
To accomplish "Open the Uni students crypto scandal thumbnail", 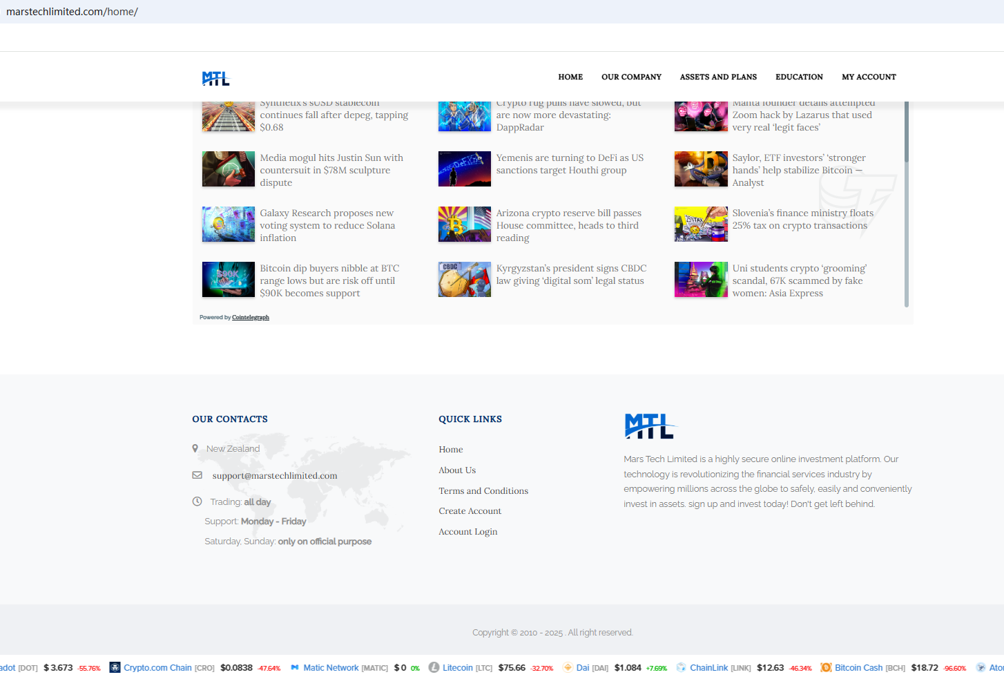I will (701, 280).
